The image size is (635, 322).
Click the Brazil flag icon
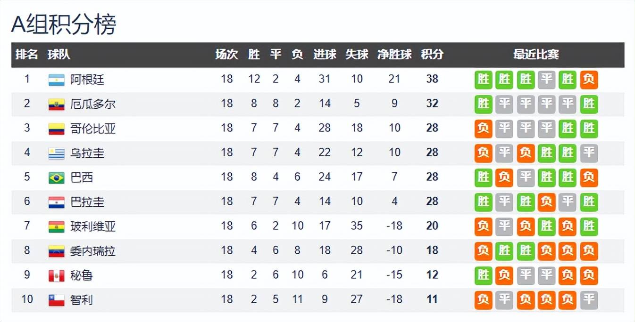coord(56,177)
